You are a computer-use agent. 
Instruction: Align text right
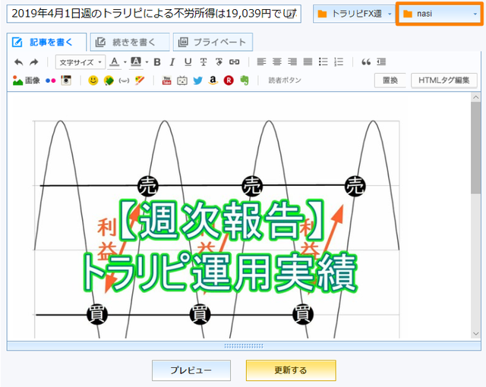292,62
